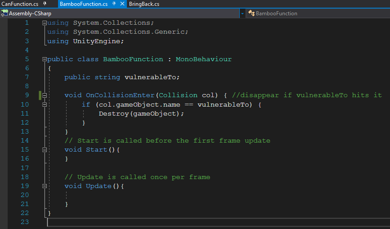
Task: Collapse the if statement block on line 10
Action: [45, 104]
